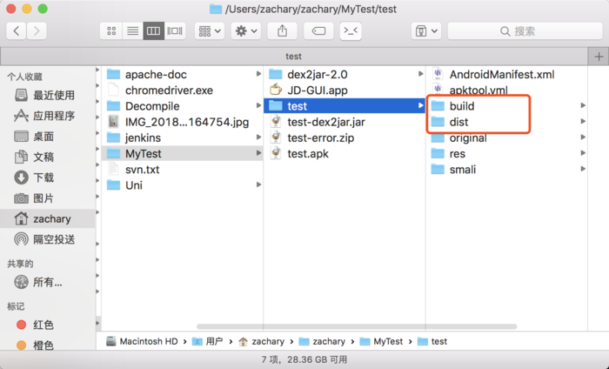Click Macintosh HD in path bar

[142, 341]
